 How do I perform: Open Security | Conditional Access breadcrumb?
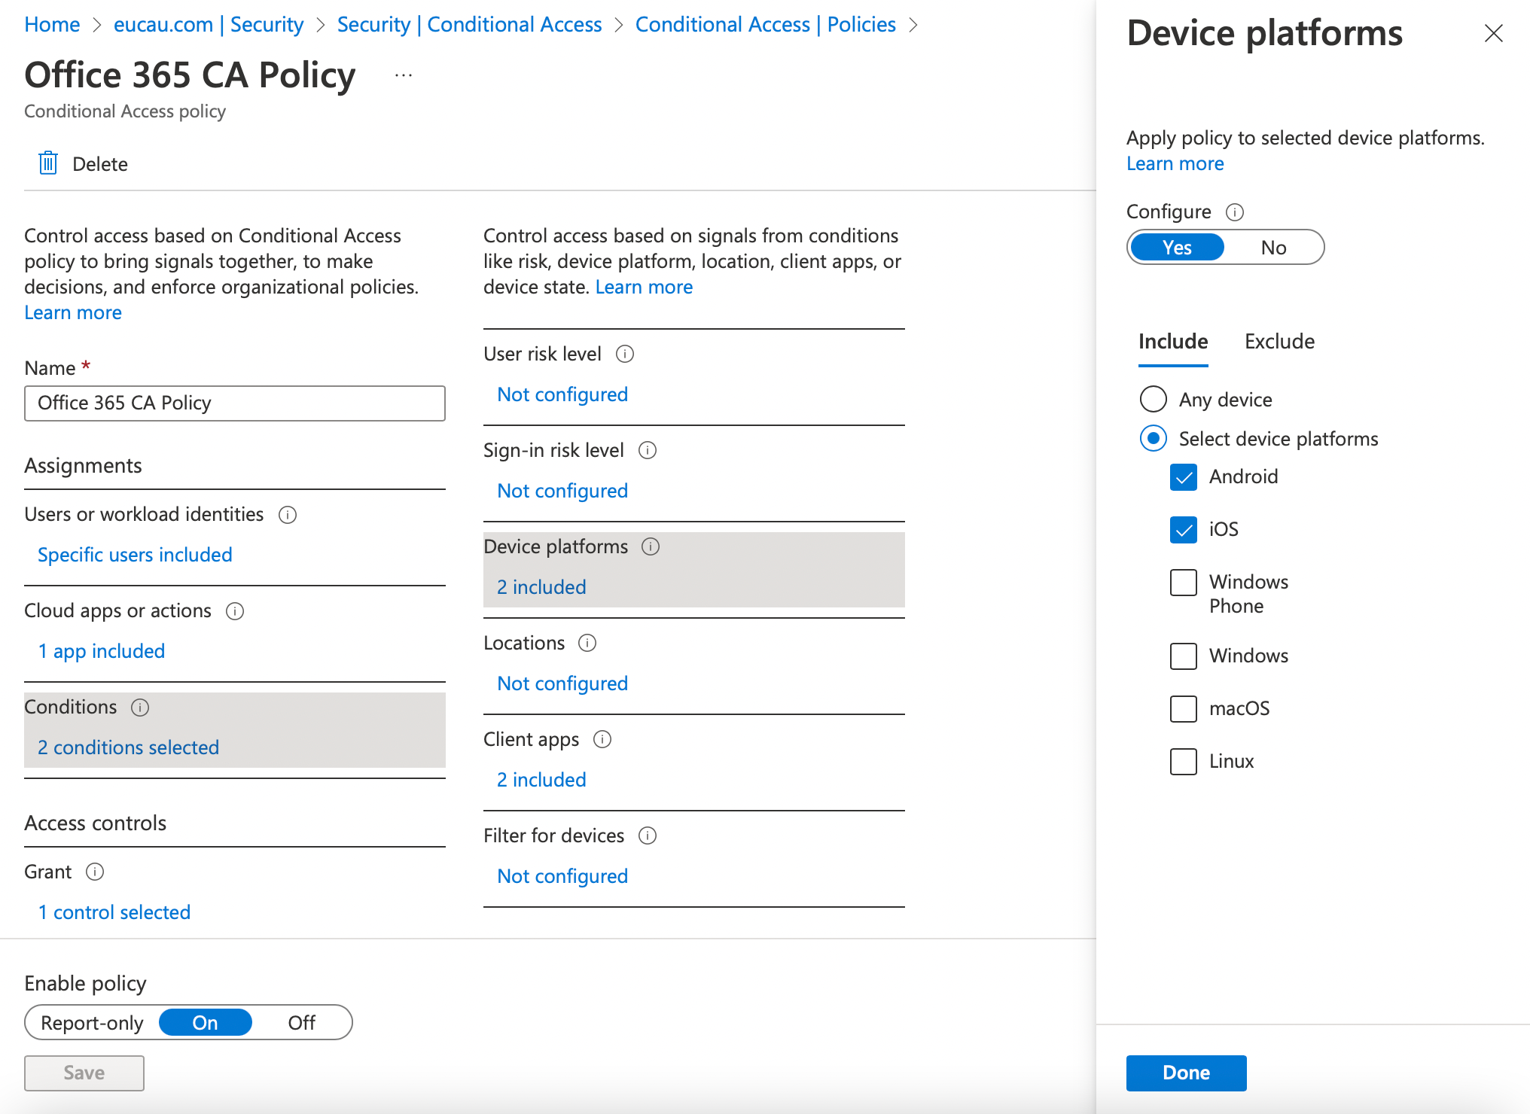pos(469,25)
